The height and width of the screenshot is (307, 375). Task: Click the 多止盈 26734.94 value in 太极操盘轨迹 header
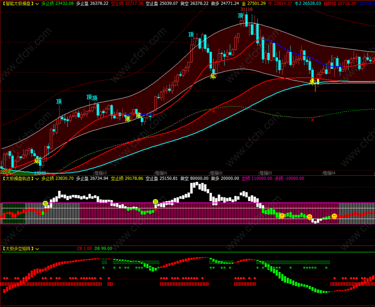pos(92,179)
